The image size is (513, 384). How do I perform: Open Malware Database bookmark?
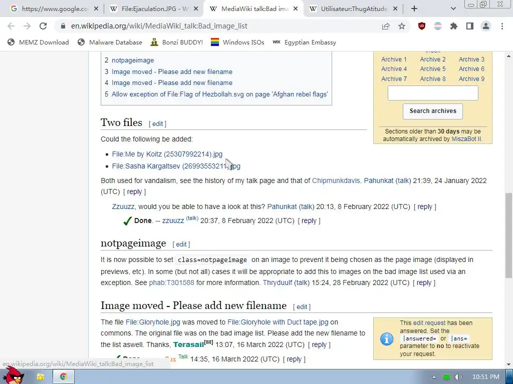tap(110, 42)
